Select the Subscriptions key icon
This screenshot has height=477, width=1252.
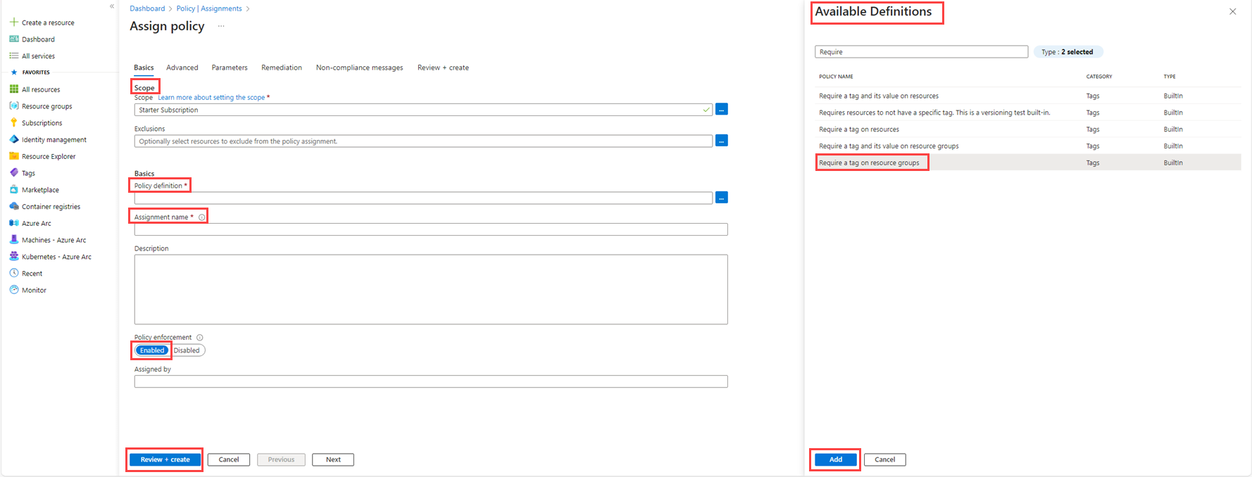[13, 123]
